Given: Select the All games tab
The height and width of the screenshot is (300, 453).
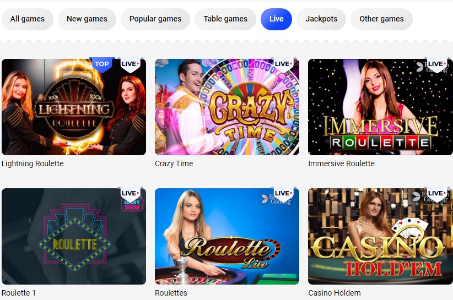Looking at the screenshot, I should pyautogui.click(x=28, y=19).
